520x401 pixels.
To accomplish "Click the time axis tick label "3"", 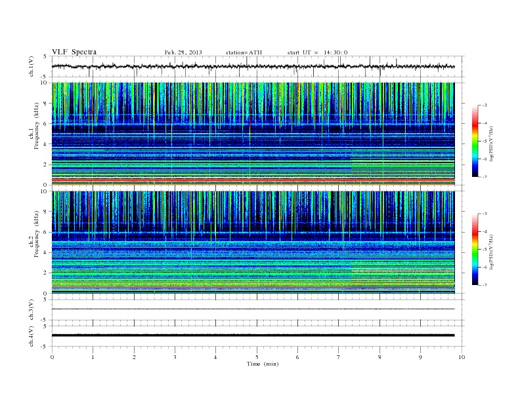I will 175,357.
